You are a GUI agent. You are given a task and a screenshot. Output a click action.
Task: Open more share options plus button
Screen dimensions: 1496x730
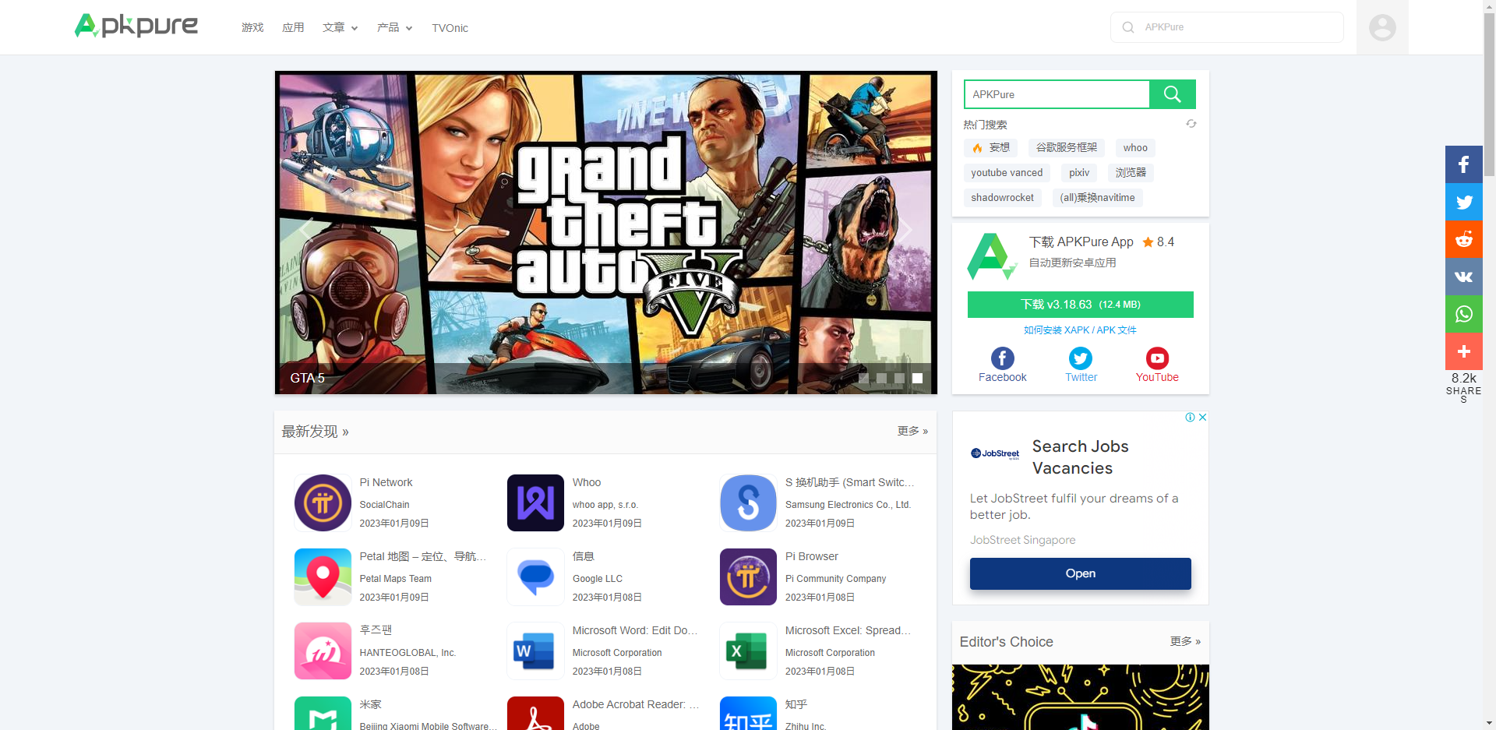coord(1464,351)
